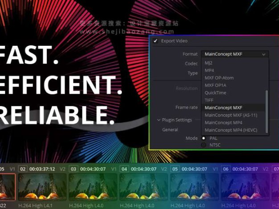Select clip 02 thumbnail at 00:03:37:12
This screenshot has height=209, width=279.
coord(42,187)
